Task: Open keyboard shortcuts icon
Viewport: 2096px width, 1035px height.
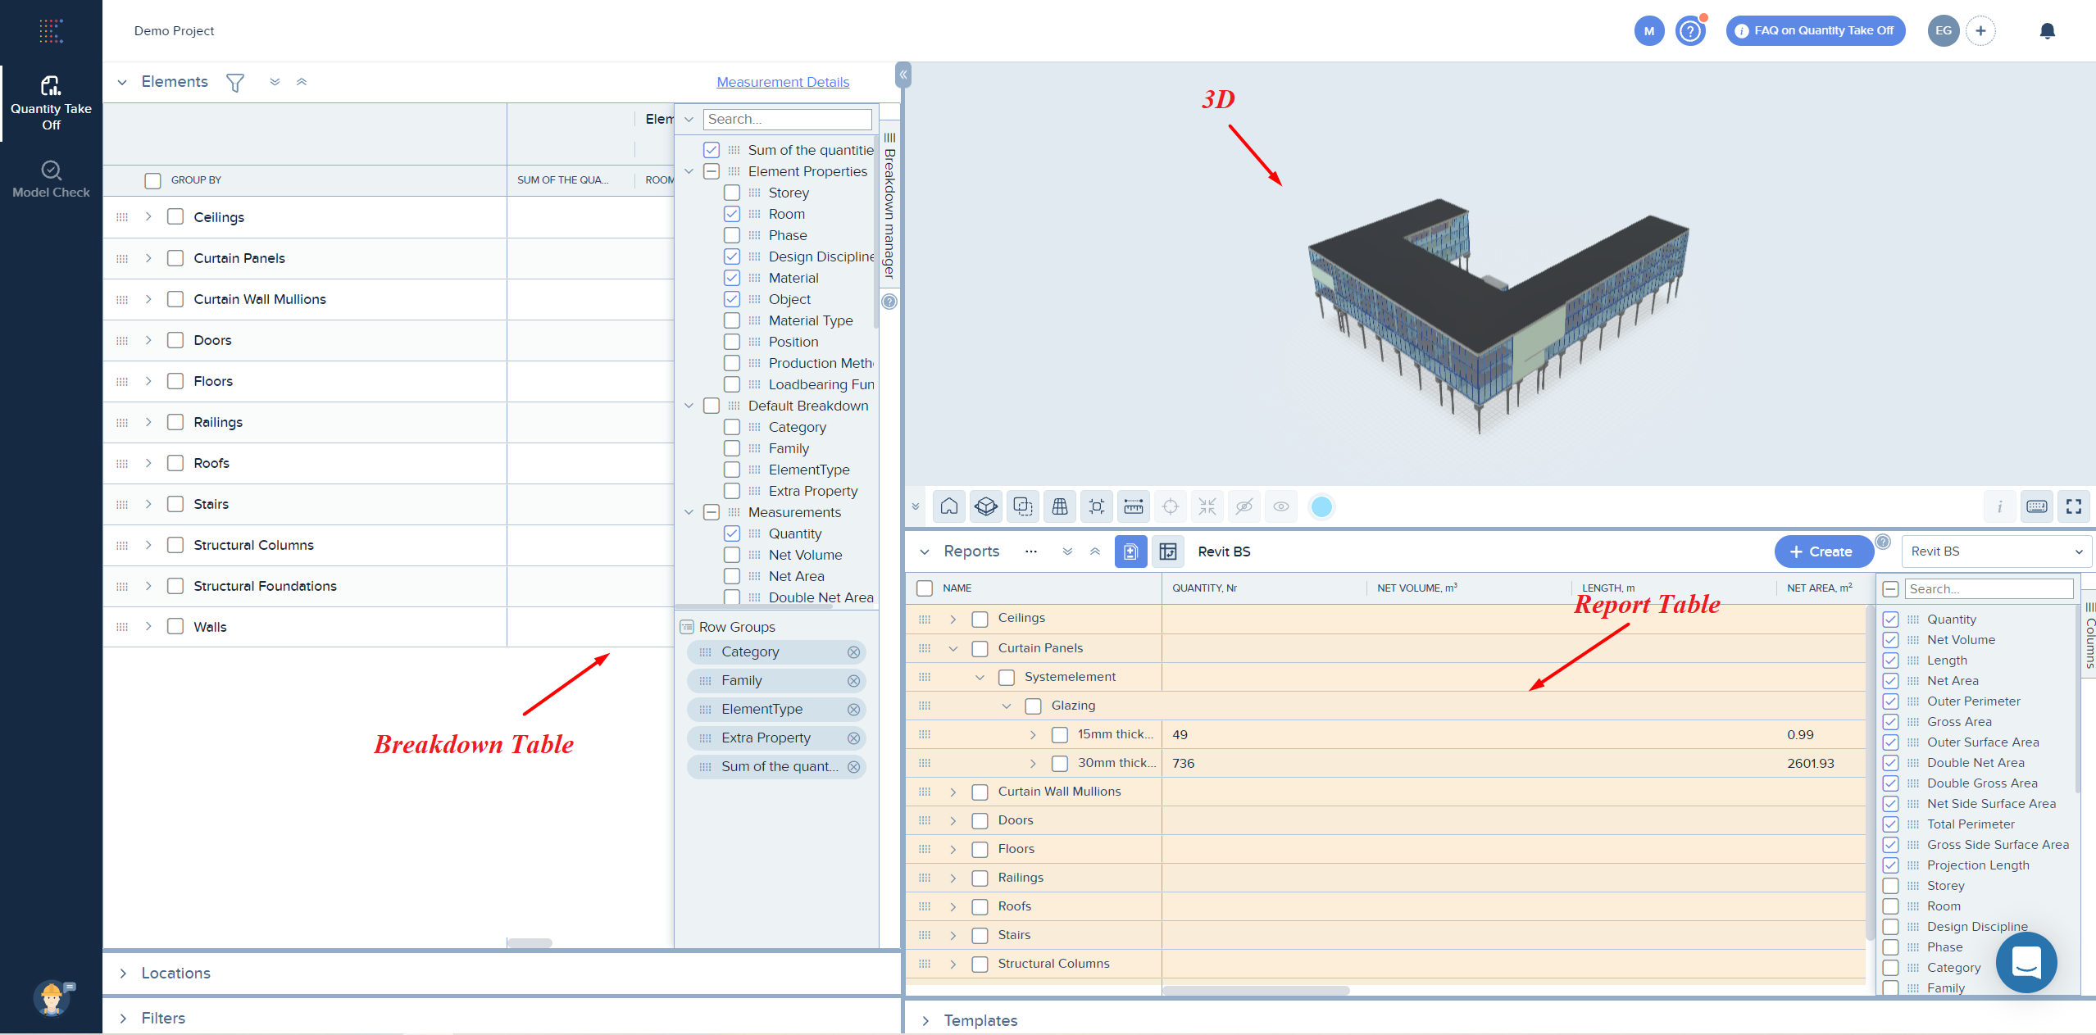Action: pyautogui.click(x=2037, y=506)
